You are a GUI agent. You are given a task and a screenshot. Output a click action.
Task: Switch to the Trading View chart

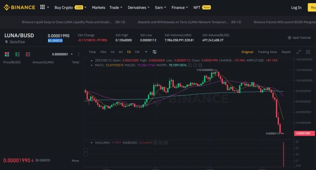[267, 52]
